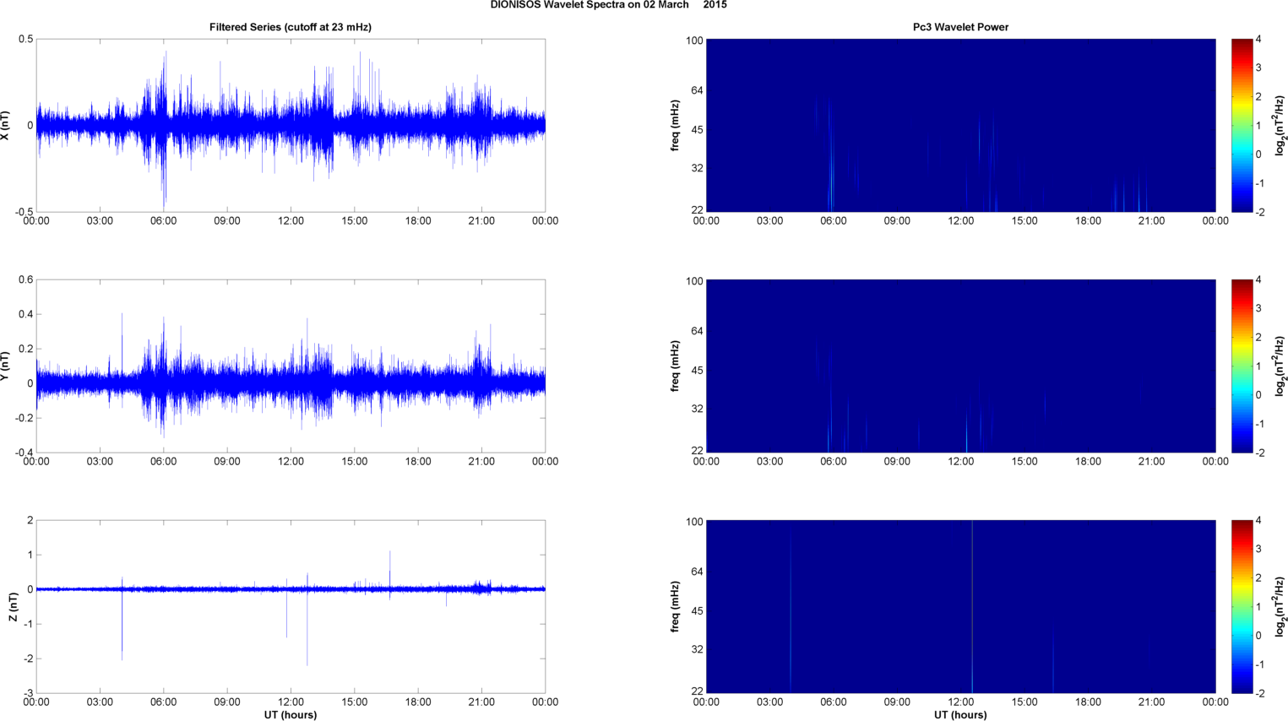Click the X component filtered time series plot

(291, 126)
